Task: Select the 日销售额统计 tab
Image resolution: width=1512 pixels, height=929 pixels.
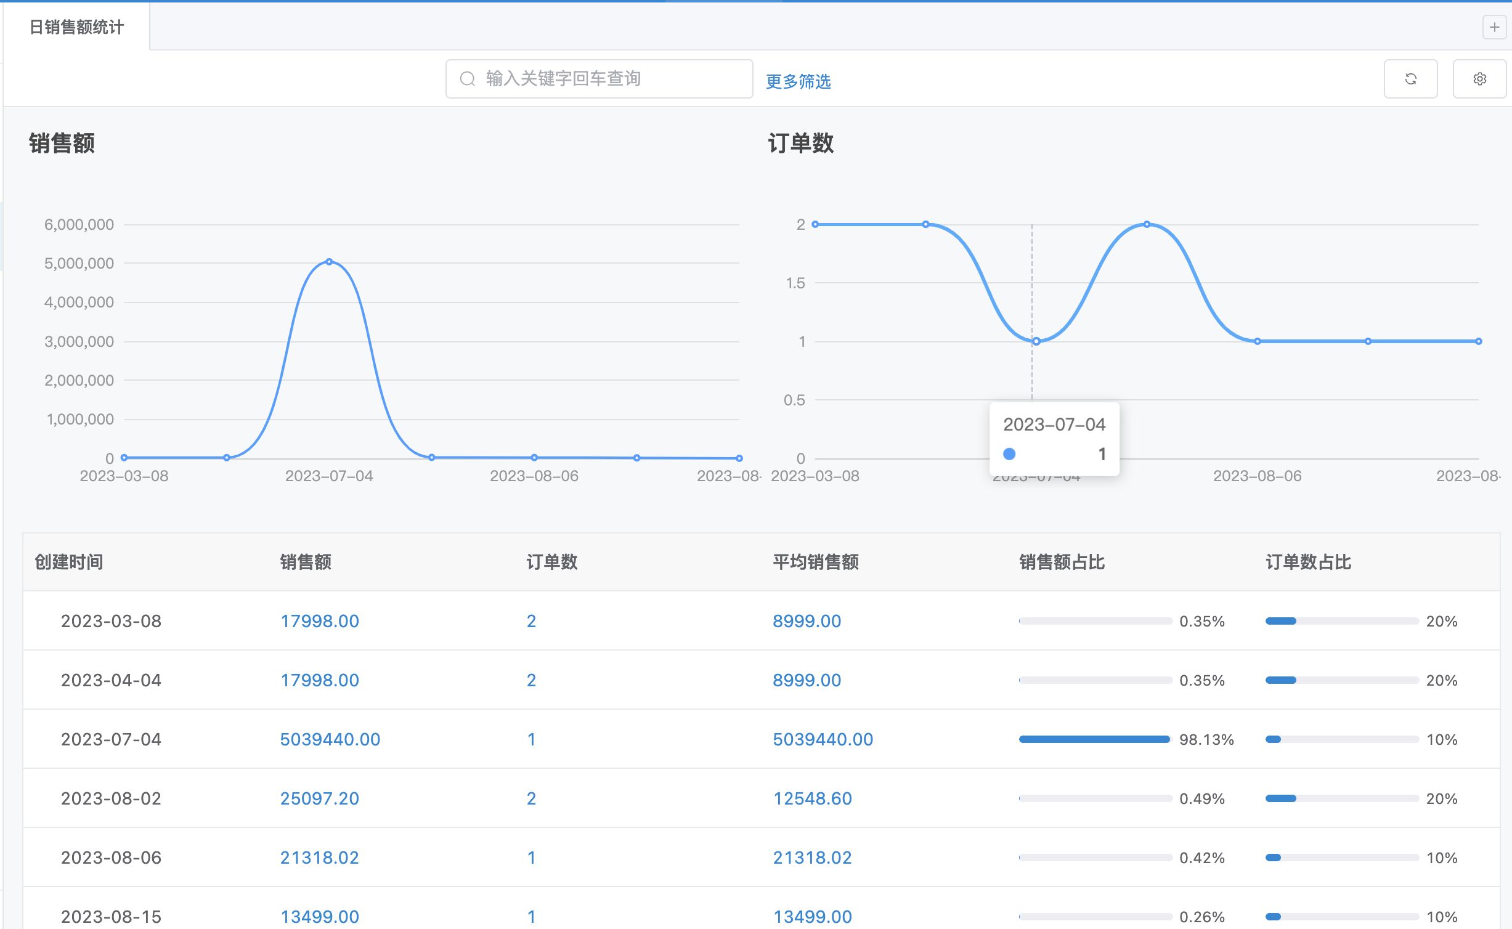Action: point(76,27)
